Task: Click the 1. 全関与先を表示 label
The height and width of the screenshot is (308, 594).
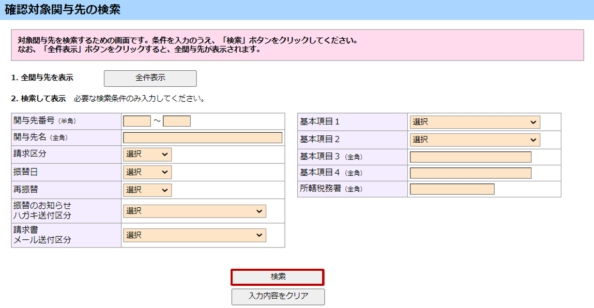Action: 42,78
